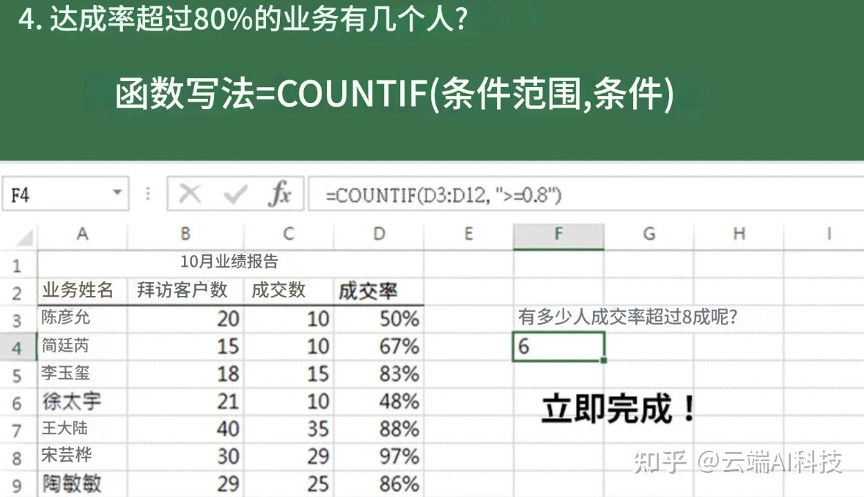Click the Cancel (X) icon beside the formula bar

tap(191, 194)
